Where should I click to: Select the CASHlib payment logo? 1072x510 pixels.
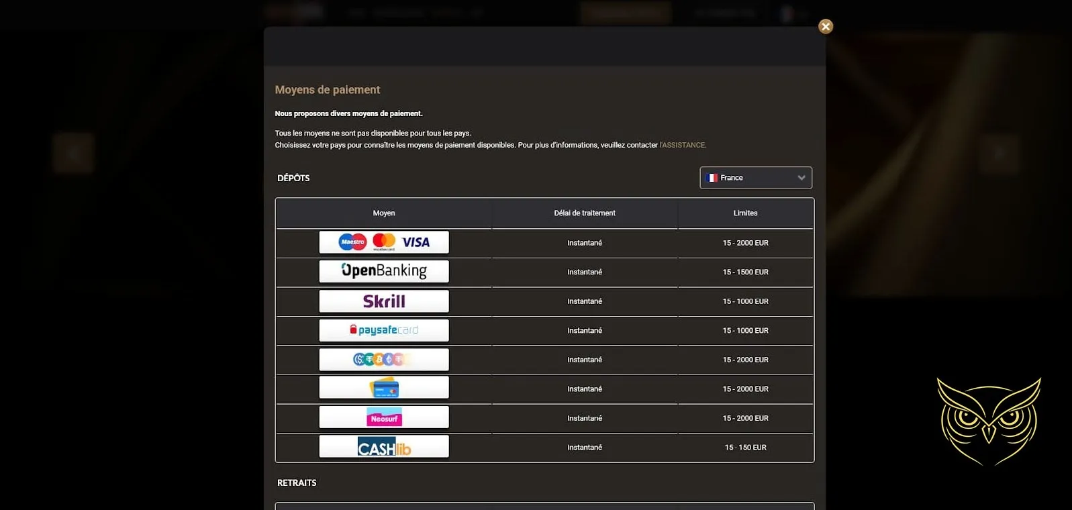click(384, 447)
